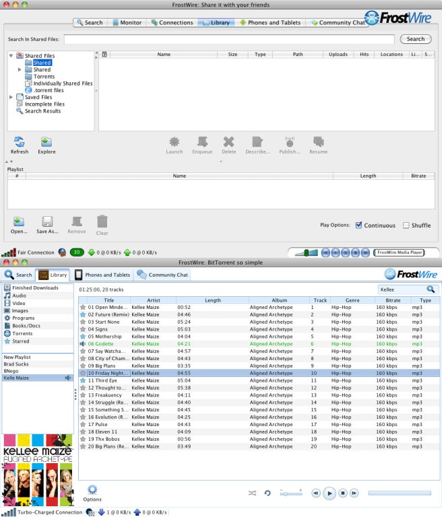
Task: Expand the Saved Files tree node
Action: (11, 97)
